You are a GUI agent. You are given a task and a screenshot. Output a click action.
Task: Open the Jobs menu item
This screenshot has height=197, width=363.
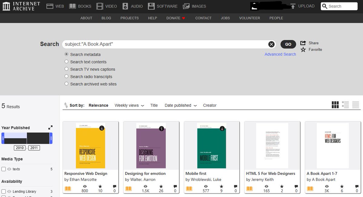click(x=225, y=18)
